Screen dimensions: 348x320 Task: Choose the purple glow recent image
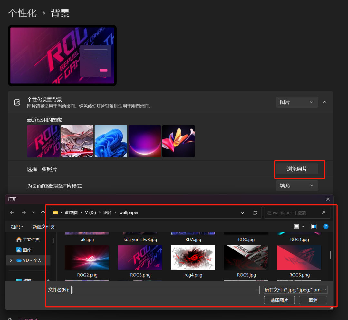145,141
